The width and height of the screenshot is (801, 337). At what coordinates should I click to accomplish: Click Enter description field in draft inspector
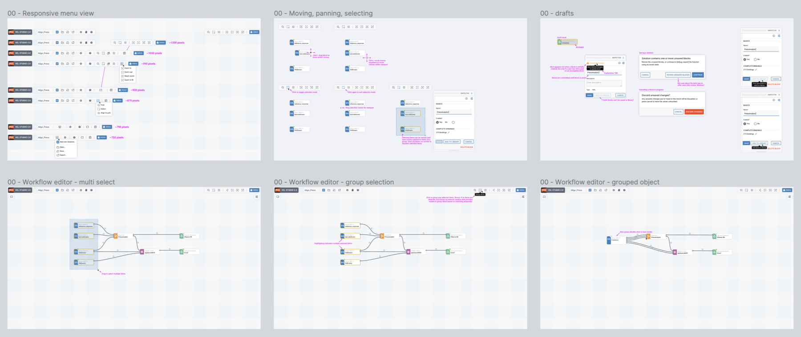[604, 83]
